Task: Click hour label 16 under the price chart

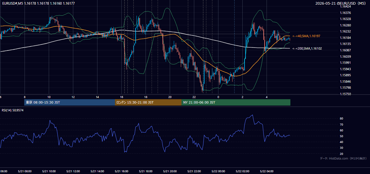Action: [122, 97]
